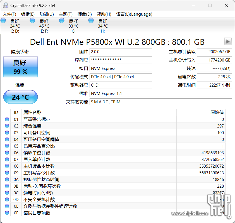Click the status dot for attribute 05 已用寿命百分比

7,146
